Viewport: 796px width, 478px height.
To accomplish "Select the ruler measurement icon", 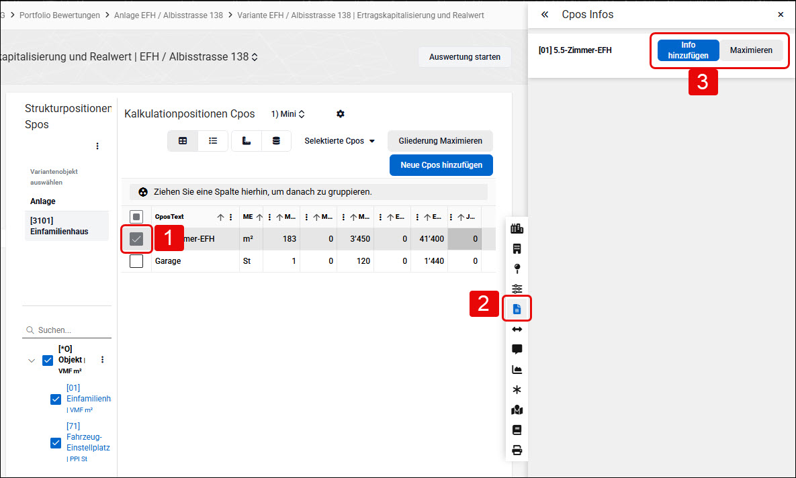I will [247, 141].
